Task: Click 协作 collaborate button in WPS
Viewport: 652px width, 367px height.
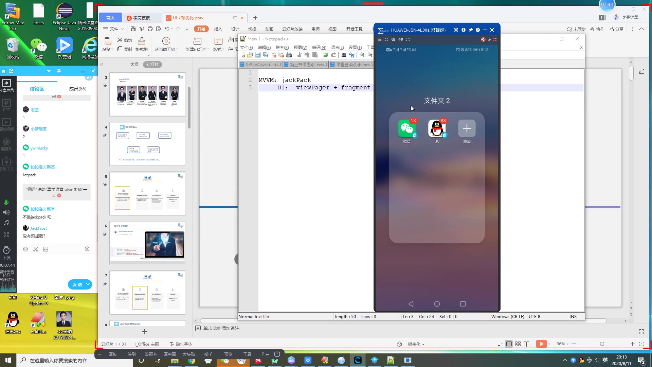Action: (597, 29)
